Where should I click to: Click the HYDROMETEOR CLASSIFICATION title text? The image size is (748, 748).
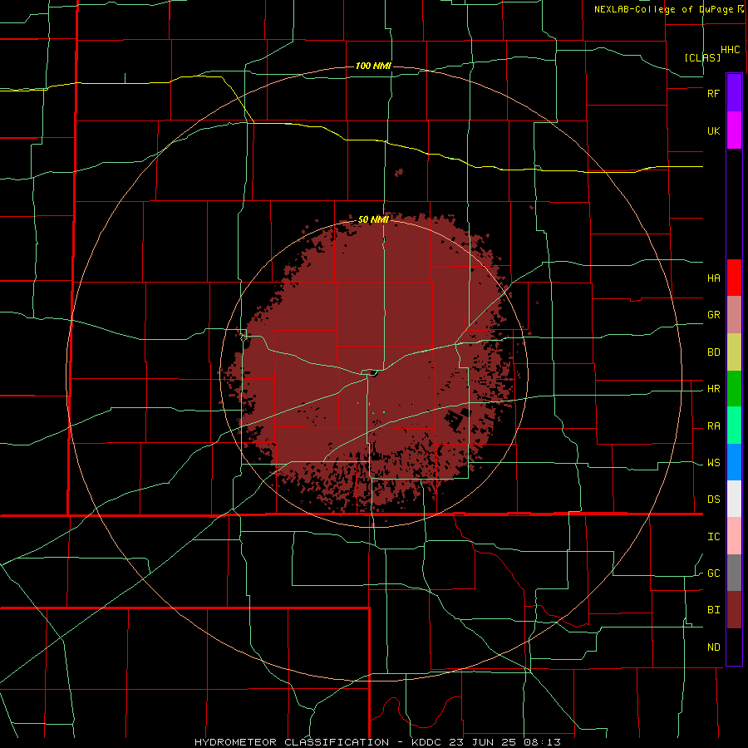(292, 742)
